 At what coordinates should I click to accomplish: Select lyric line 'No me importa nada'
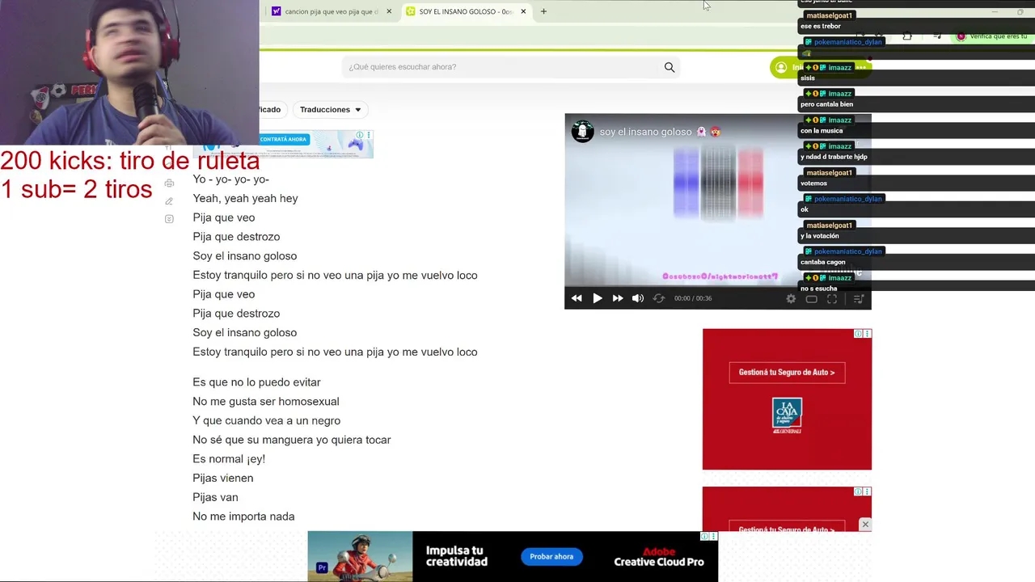click(x=243, y=517)
